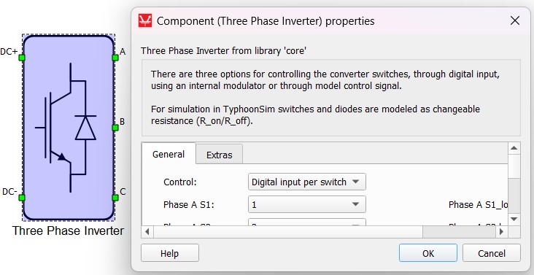534x275 pixels.
Task: Click terminal A of the inverter
Action: pyautogui.click(x=115, y=58)
